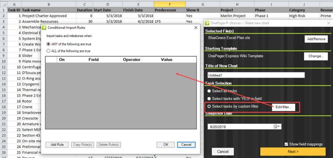Select column I header in Excel

pos(271,4)
